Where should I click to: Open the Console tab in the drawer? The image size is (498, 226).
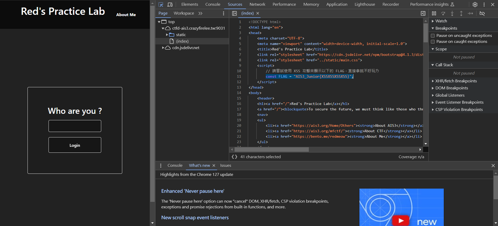(x=175, y=165)
